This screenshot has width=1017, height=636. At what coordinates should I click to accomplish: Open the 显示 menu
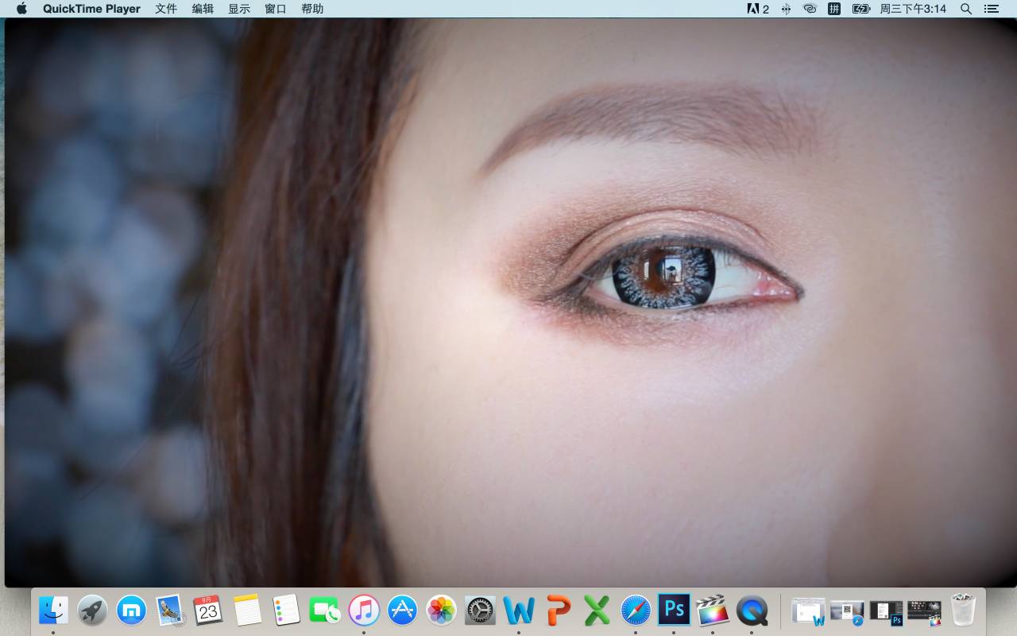pyautogui.click(x=239, y=9)
